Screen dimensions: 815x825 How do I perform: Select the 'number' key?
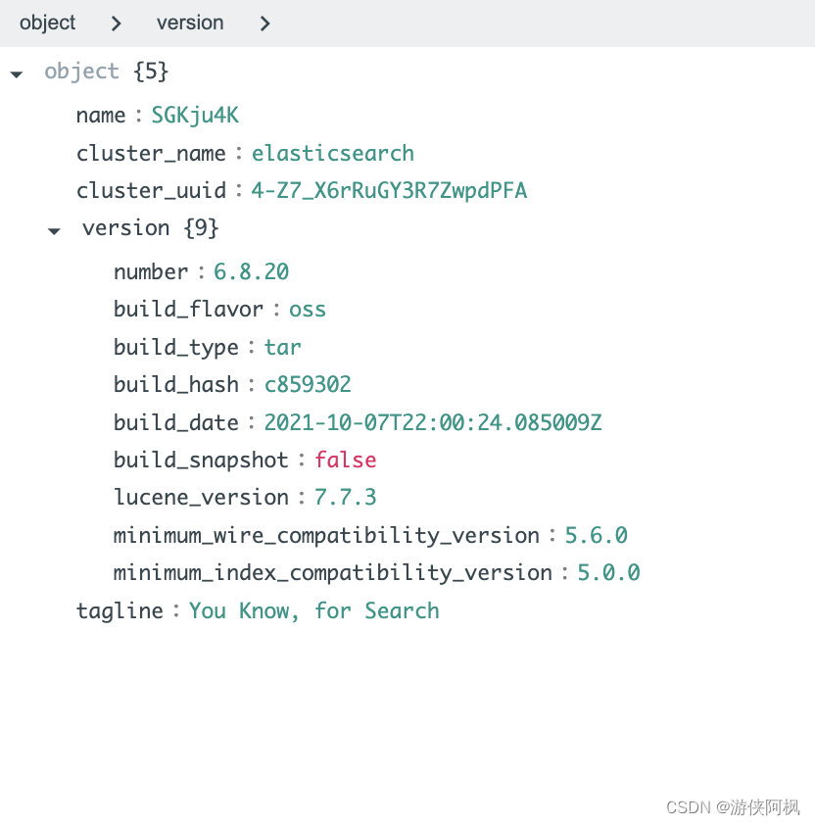pyautogui.click(x=151, y=272)
